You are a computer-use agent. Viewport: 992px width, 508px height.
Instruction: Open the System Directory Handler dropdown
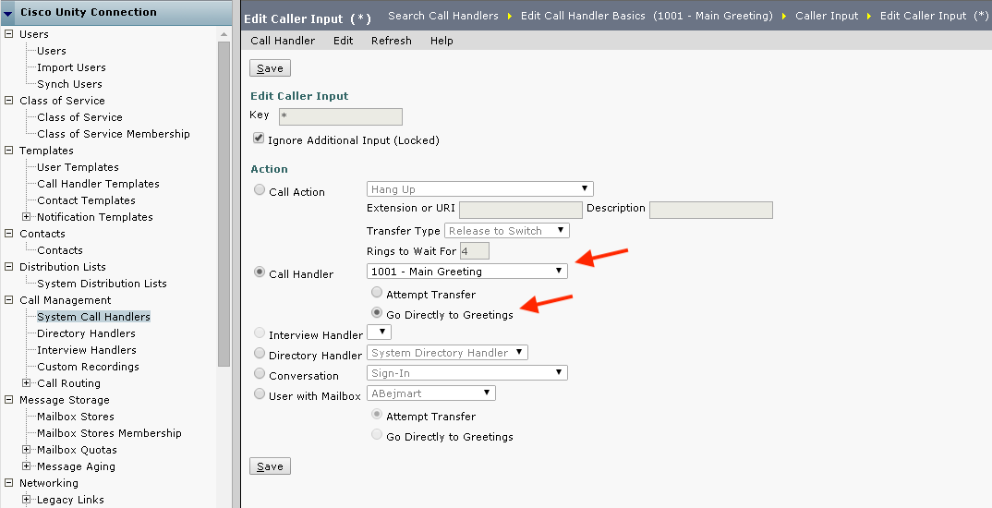tap(447, 353)
